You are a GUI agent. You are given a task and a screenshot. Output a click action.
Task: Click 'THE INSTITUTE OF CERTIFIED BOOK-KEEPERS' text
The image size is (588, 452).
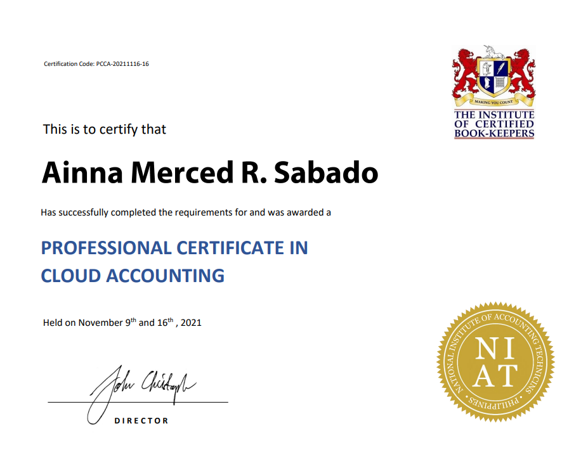point(494,124)
